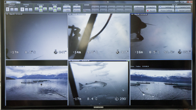Move winch right using Winch right arrow
The image size is (196, 110).
point(59,9)
